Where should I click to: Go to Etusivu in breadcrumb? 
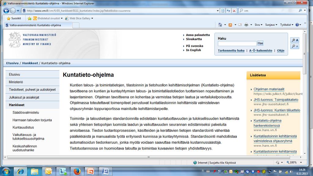(x=12, y=63)
